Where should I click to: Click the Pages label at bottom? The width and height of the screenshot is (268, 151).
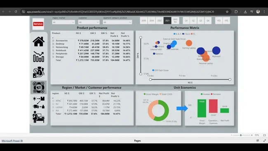tap(137, 141)
